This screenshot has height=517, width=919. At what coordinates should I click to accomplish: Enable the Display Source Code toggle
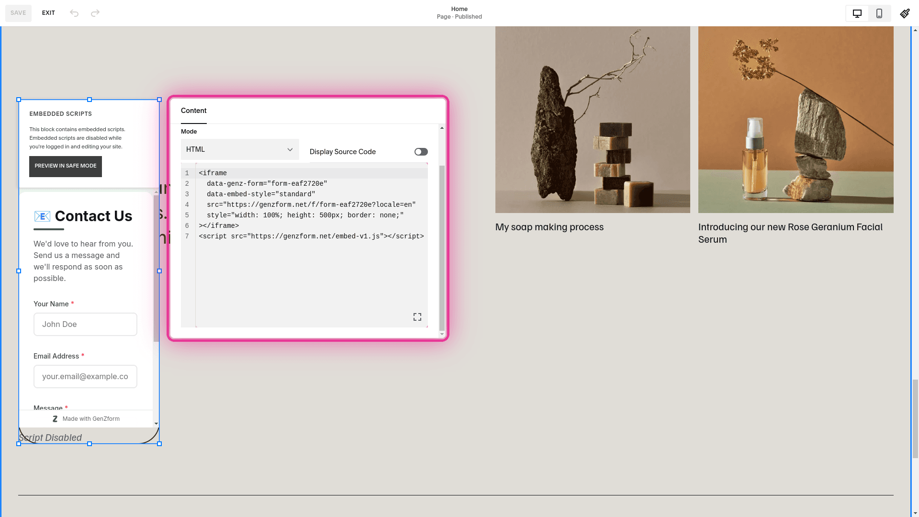pyautogui.click(x=421, y=151)
